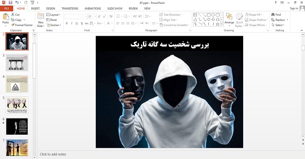Expand the font size dropdown
This screenshot has height=159, width=305.
tap(95, 17)
